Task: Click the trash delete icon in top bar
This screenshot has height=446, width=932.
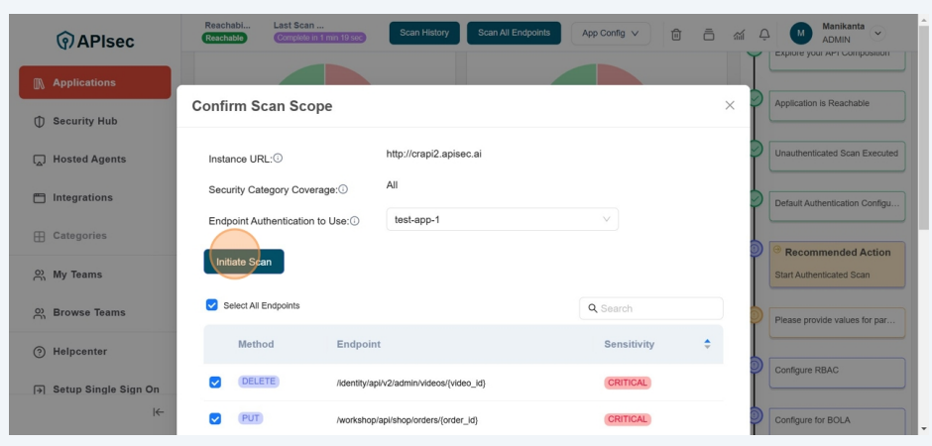Action: point(676,34)
